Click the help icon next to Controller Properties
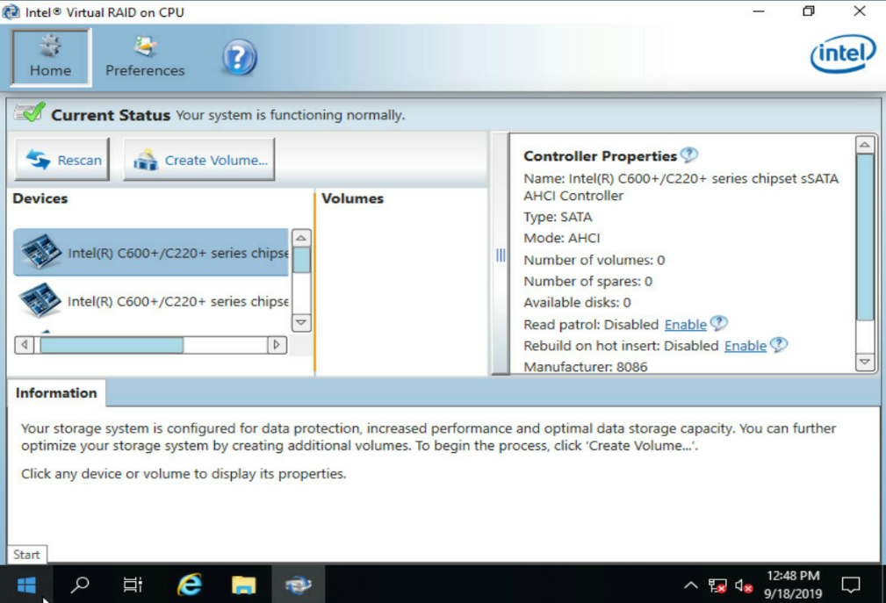This screenshot has height=603, width=886. pos(690,154)
